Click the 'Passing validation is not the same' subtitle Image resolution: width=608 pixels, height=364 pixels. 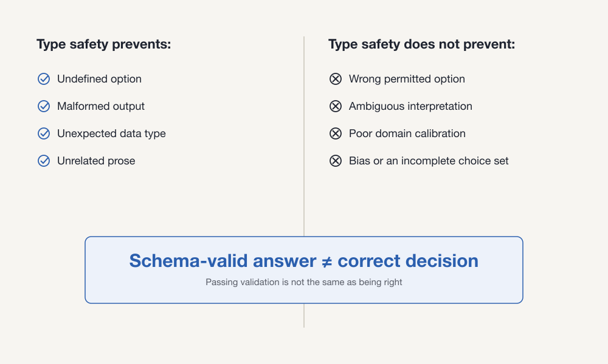(304, 282)
